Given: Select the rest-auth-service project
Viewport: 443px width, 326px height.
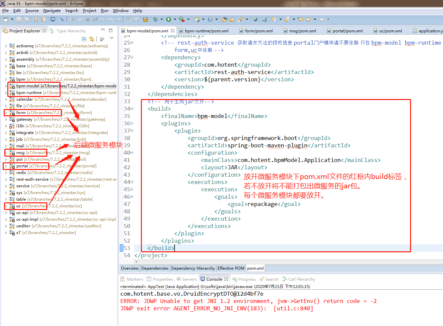Looking at the screenshot, I should click(x=32, y=179).
